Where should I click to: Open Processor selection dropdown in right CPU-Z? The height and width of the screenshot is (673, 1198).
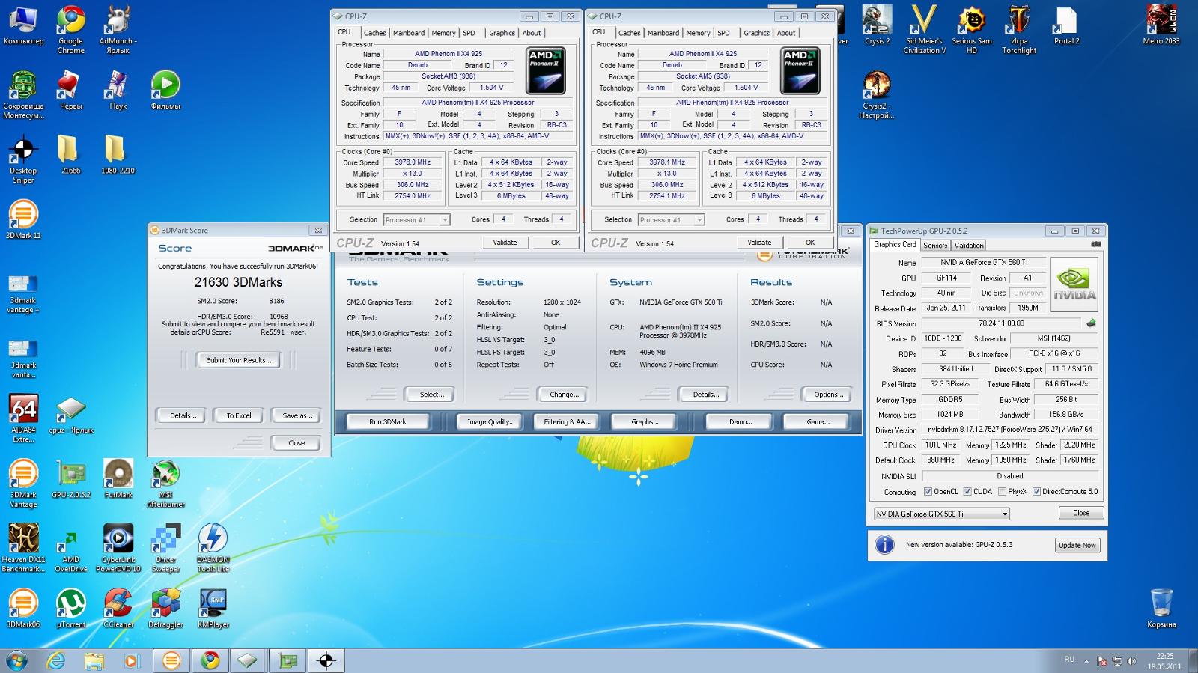672,220
